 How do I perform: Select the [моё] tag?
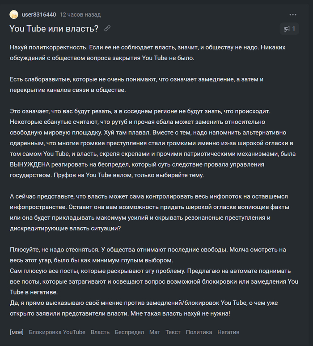pyautogui.click(x=17, y=332)
